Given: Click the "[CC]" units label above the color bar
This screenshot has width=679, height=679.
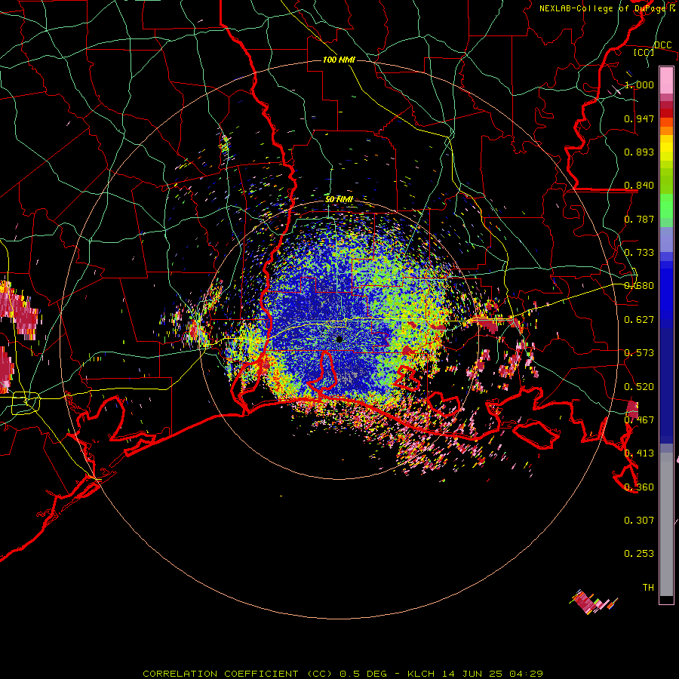Looking at the screenshot, I should pyautogui.click(x=644, y=52).
